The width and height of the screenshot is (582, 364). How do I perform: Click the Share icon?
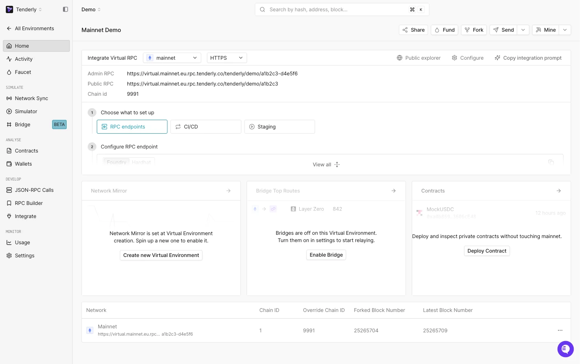[405, 30]
